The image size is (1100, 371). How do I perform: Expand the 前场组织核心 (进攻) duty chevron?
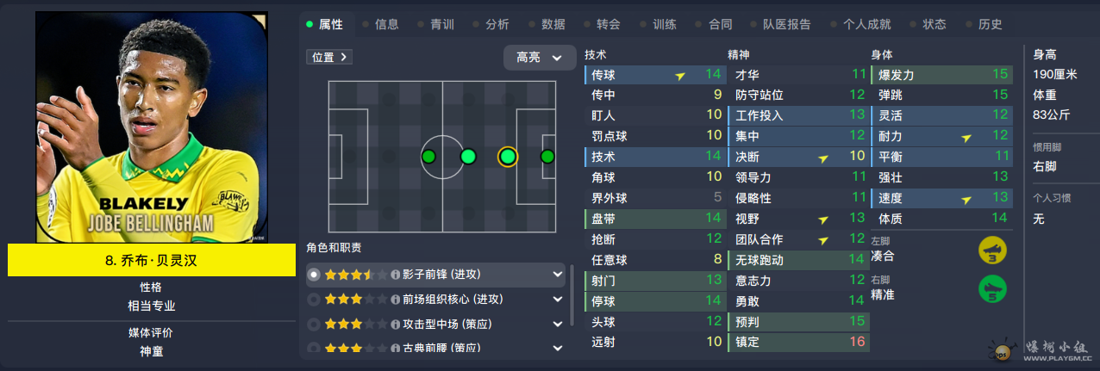[558, 300]
